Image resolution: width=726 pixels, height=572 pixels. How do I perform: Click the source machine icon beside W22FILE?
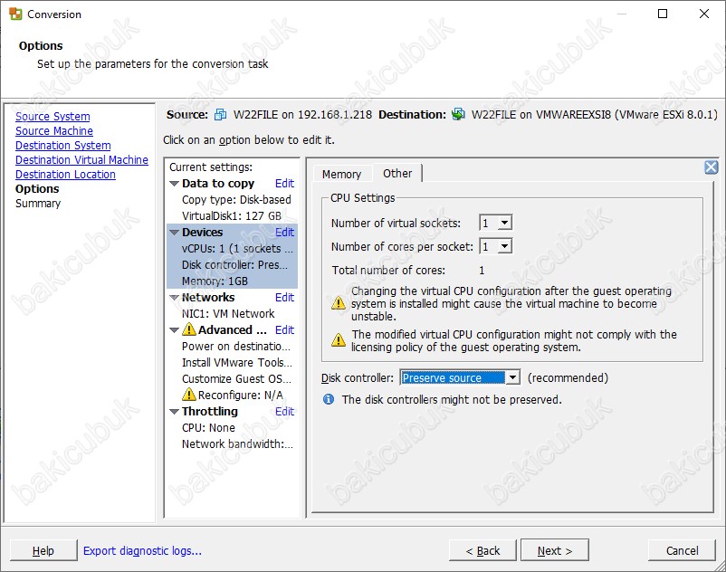[x=220, y=114]
